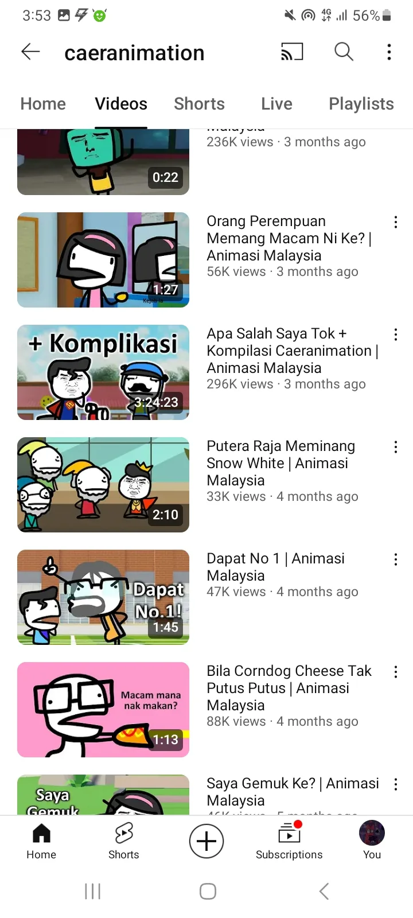Open options for Bila Corndog Cheese video
Image resolution: width=413 pixels, height=918 pixels.
coord(396,672)
